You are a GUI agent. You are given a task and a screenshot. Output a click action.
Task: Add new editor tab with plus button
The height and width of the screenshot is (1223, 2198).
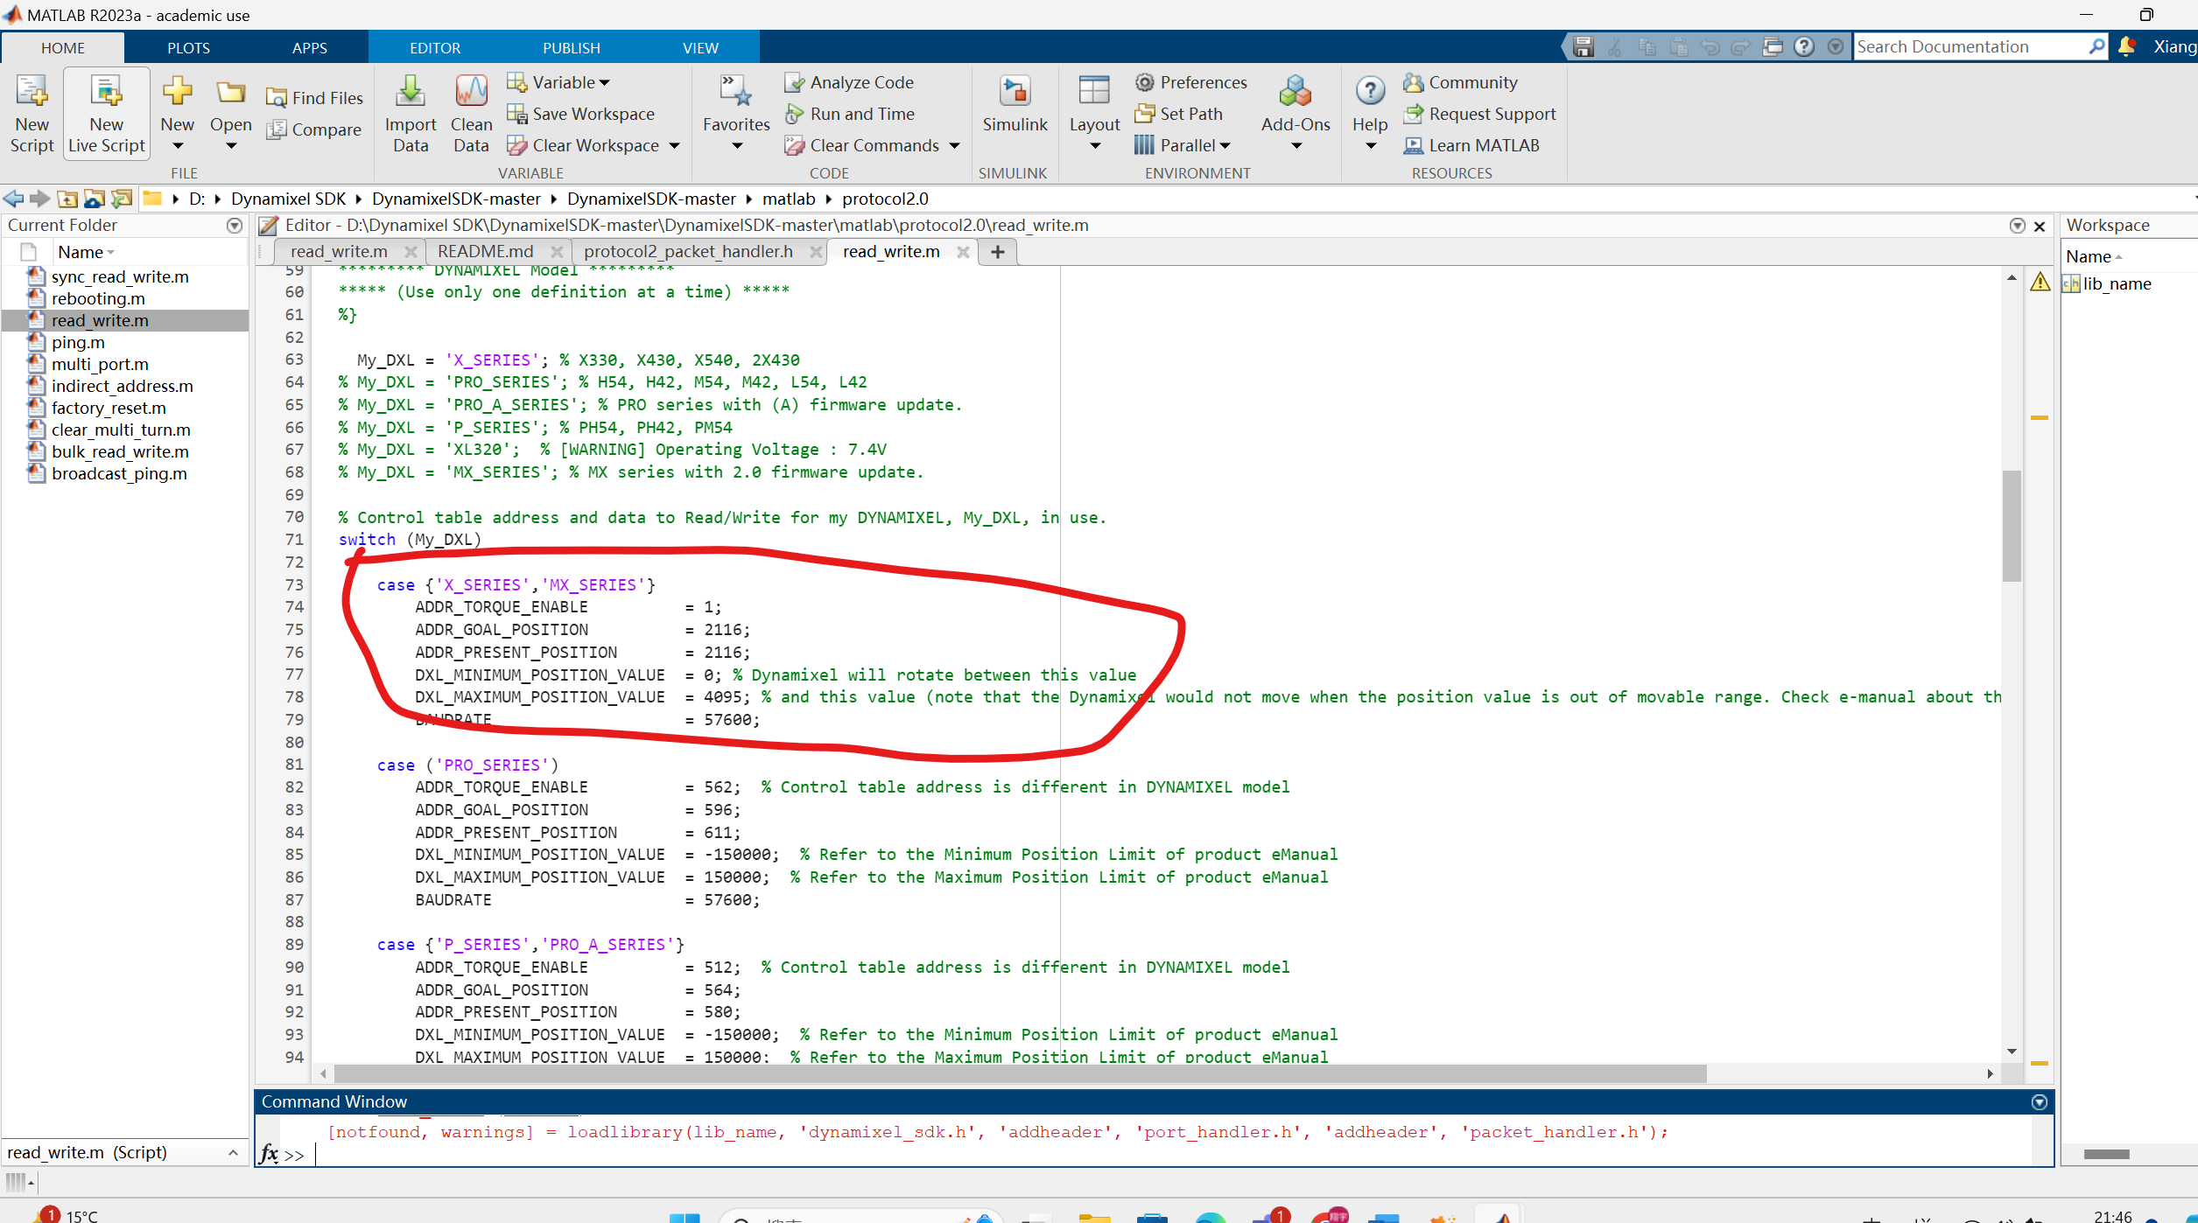coord(997,252)
